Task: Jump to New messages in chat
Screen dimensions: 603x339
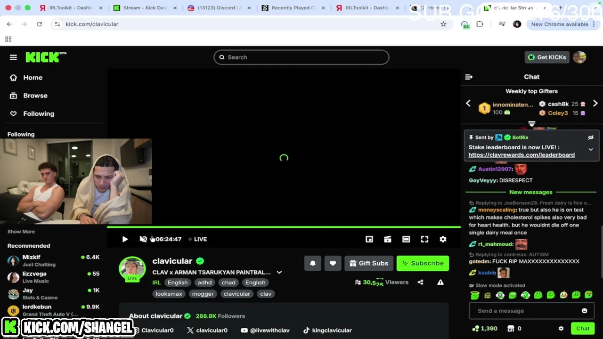Action: [530, 192]
